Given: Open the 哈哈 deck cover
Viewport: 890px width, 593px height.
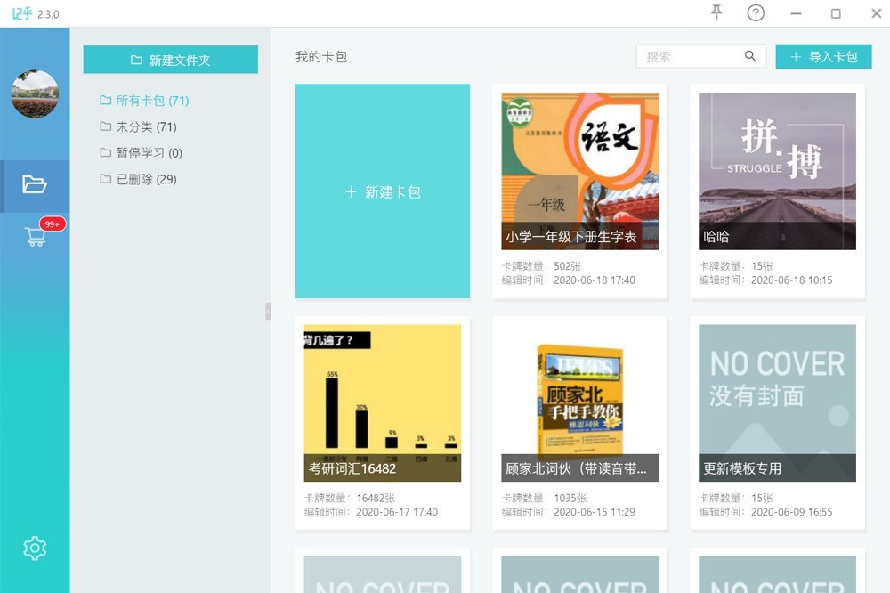Looking at the screenshot, I should point(777,171).
